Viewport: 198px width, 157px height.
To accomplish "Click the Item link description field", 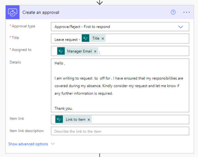I will (120, 131).
